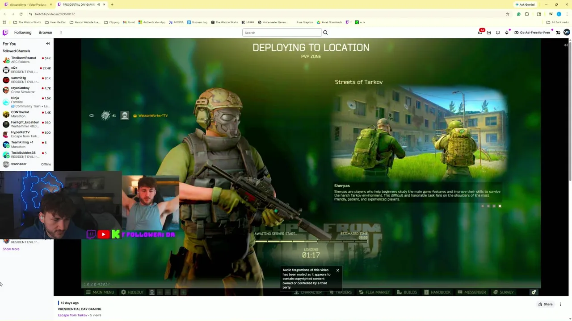Open Gmail bookmark

tap(129, 22)
